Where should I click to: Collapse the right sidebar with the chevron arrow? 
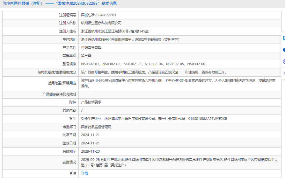tap(284, 73)
